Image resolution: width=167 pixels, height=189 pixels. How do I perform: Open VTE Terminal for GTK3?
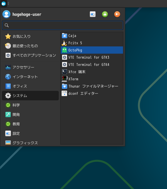[92, 57]
